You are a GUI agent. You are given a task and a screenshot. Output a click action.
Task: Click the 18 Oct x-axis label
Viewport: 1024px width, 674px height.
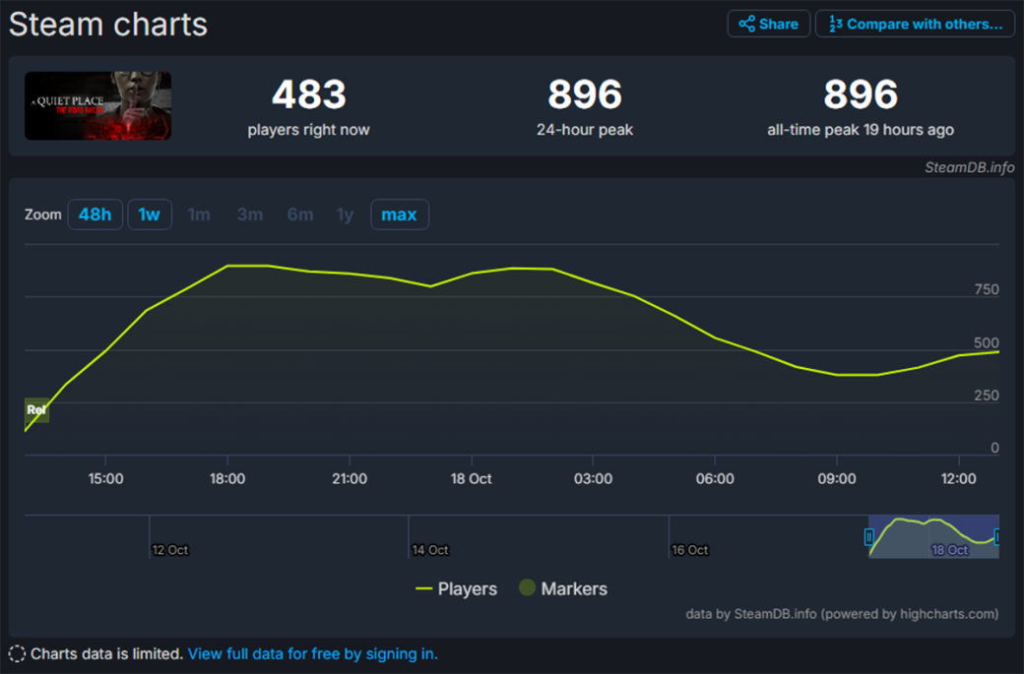[x=472, y=479]
